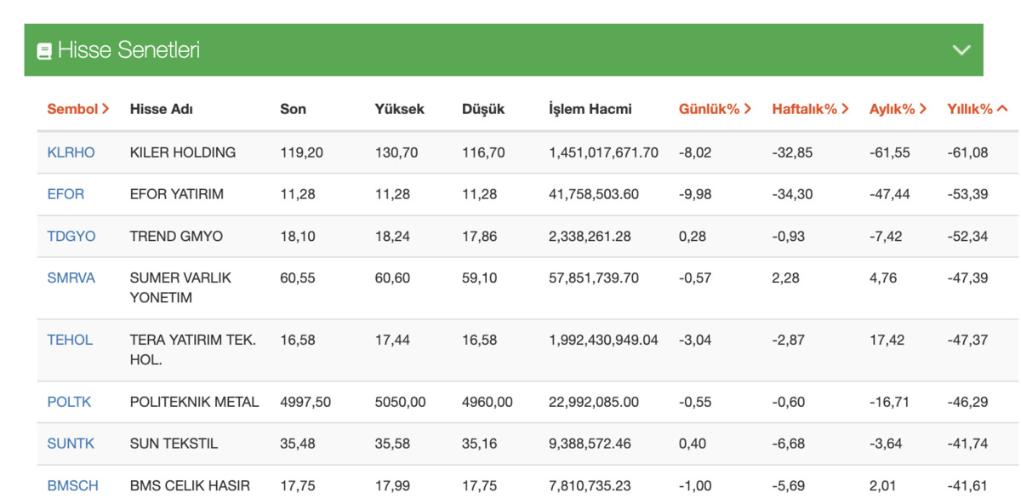The image size is (1021, 504).
Task: Open the SUNTK stock link
Action: 71,444
